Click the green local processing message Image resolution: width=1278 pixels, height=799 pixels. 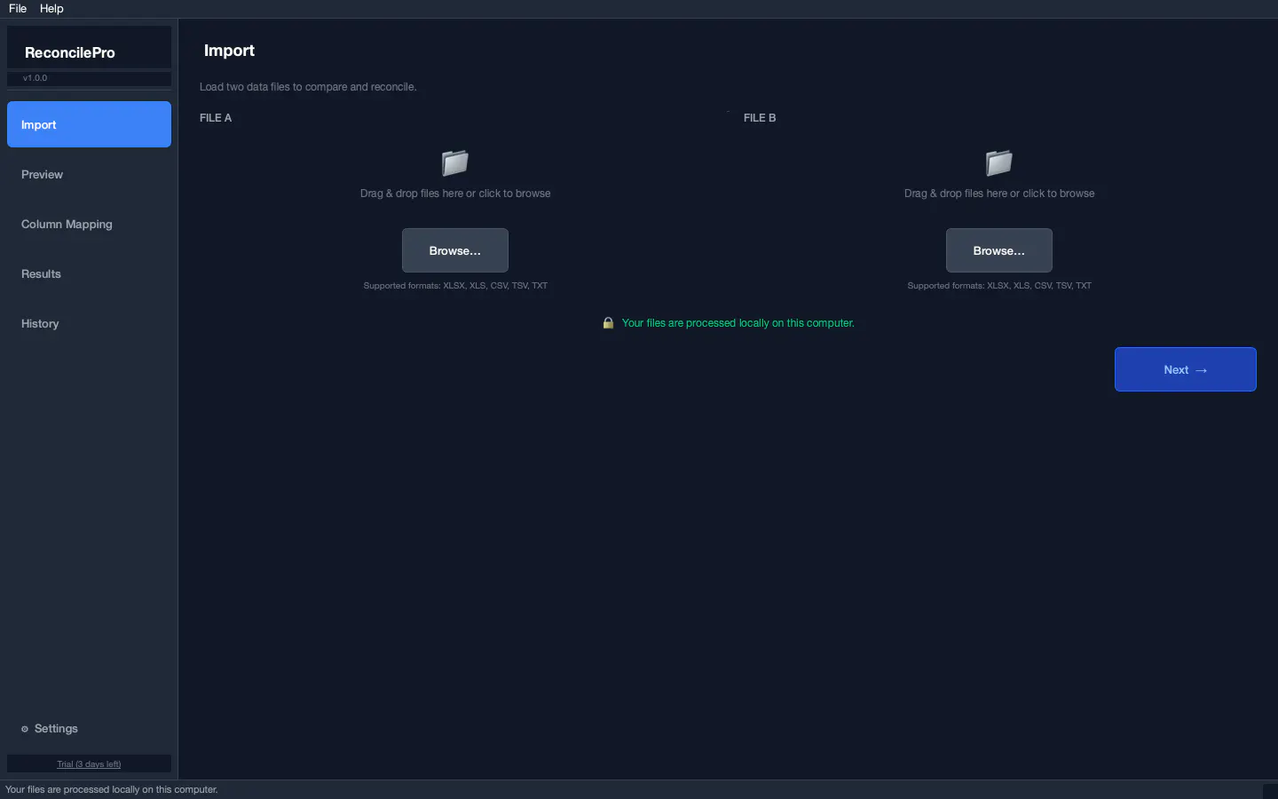(738, 323)
